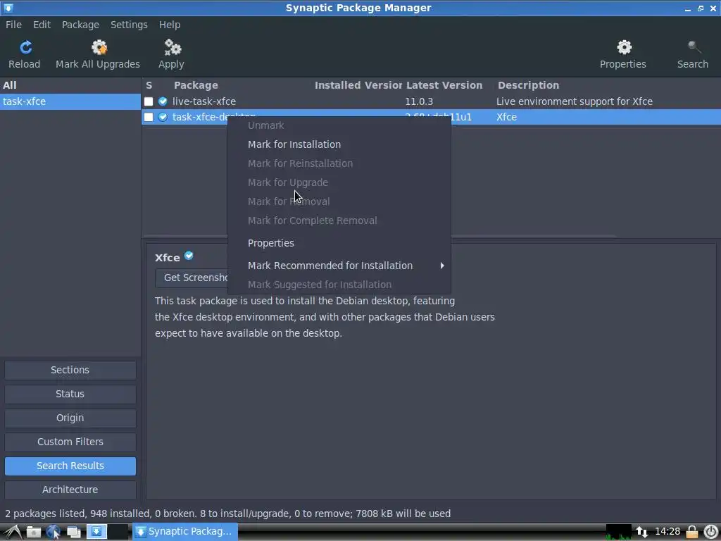Click the Debian-supported badge icon on task-xfce-desktop row
721x541 pixels.
(163, 117)
